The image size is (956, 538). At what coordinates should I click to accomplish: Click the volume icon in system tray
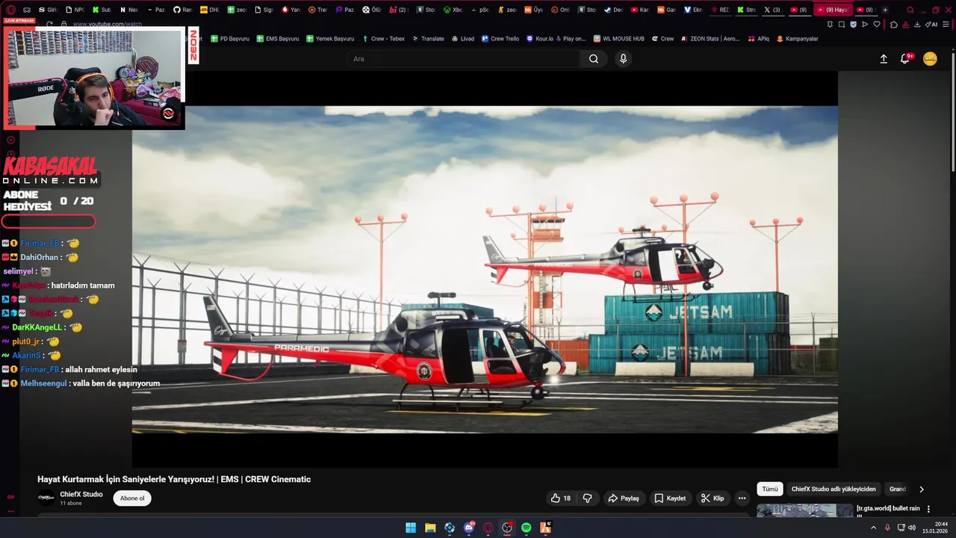912,528
